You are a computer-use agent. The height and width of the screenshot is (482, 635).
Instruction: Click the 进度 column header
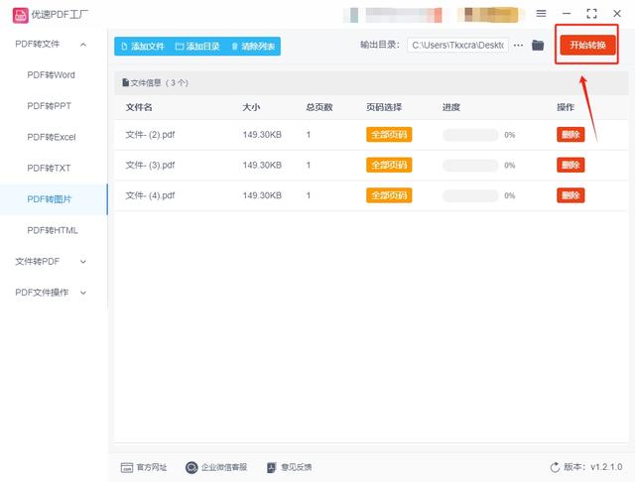(x=451, y=107)
